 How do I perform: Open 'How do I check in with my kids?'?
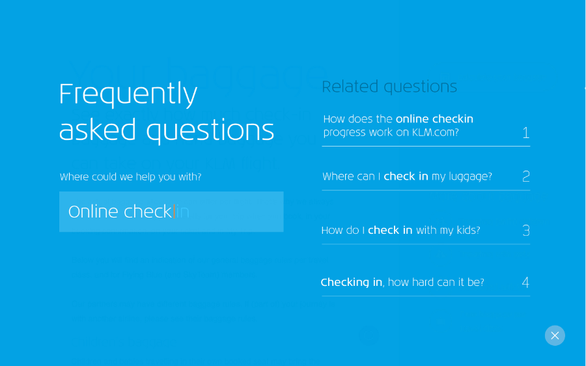[400, 230]
